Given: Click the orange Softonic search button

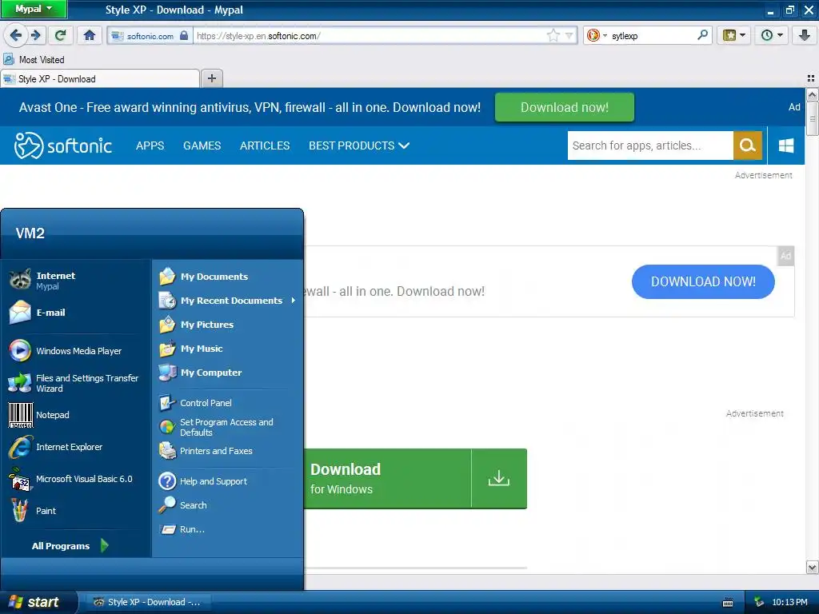Looking at the screenshot, I should tap(748, 146).
